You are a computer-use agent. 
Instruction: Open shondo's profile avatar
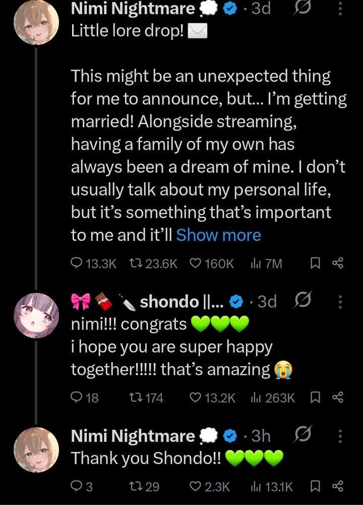pyautogui.click(x=36, y=315)
